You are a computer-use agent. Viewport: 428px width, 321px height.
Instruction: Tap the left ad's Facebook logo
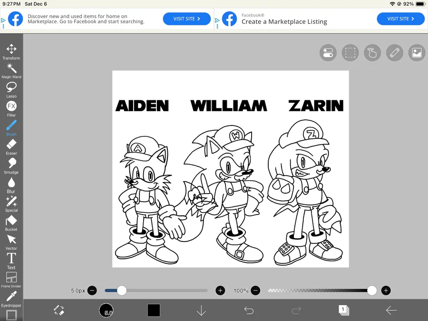16,19
